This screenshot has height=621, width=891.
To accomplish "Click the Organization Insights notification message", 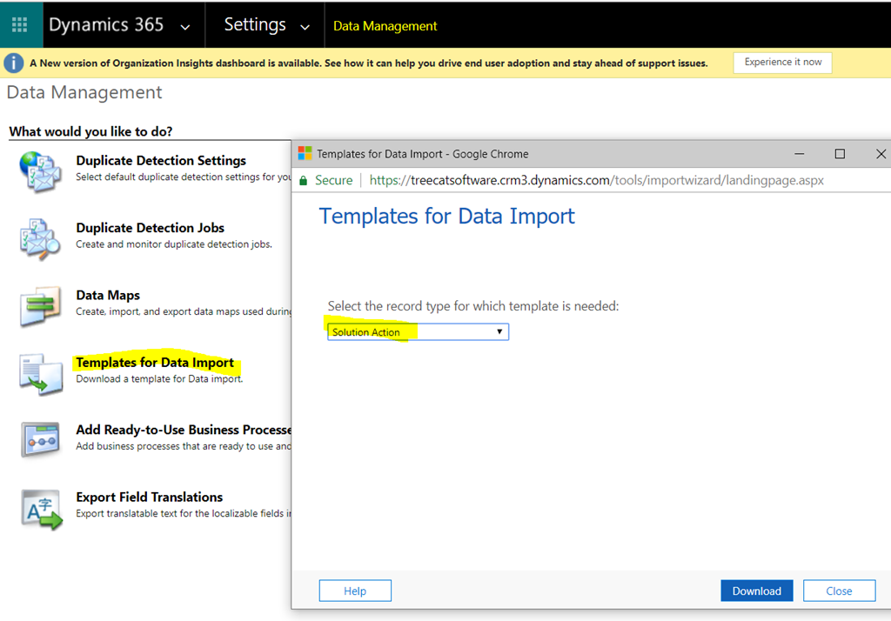I will (369, 63).
